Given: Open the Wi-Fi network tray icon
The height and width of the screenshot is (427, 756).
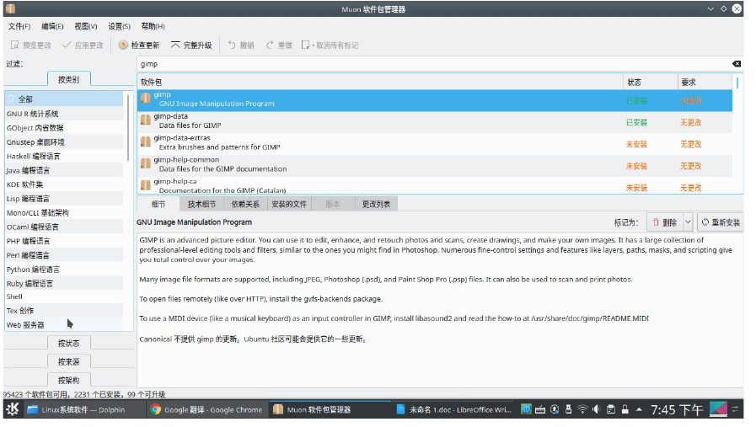Looking at the screenshot, I should click(x=582, y=409).
